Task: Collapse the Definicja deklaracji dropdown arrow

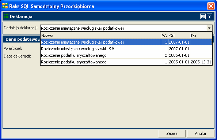Action: point(209,28)
